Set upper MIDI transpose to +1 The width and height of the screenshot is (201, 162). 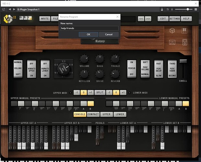90,93
